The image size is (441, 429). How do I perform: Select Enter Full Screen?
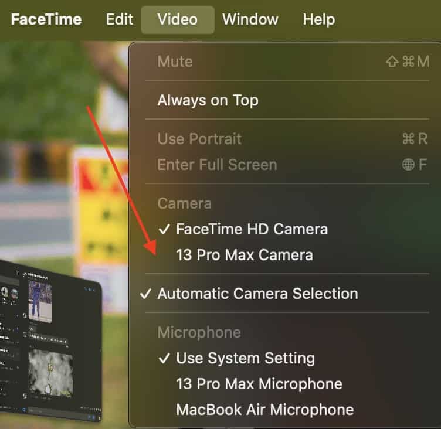217,165
